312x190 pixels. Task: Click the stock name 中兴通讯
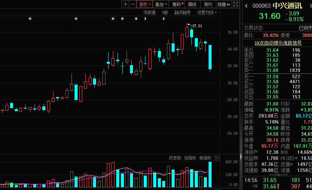point(287,6)
